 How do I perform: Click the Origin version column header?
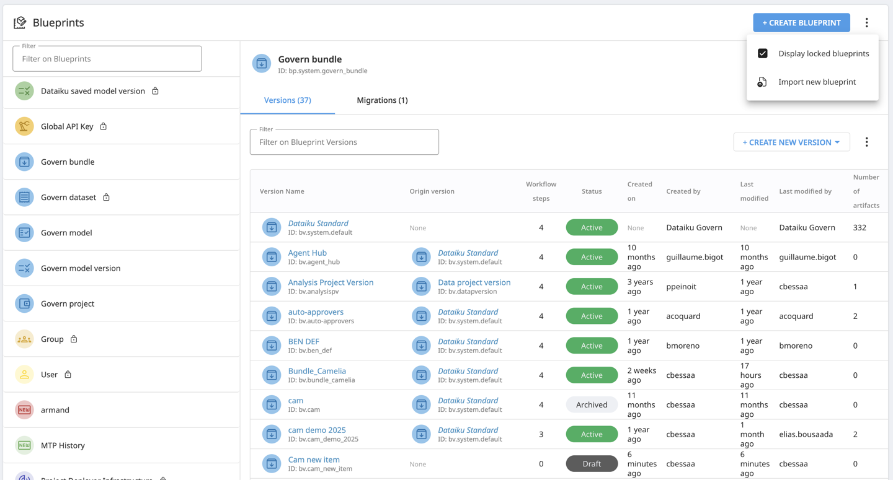pyautogui.click(x=432, y=191)
